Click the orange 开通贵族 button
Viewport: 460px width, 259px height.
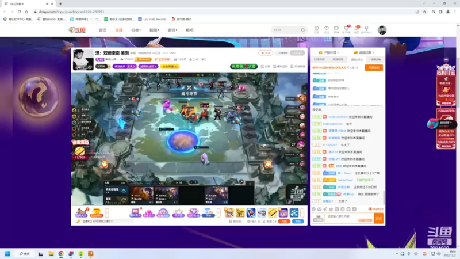coord(374,68)
